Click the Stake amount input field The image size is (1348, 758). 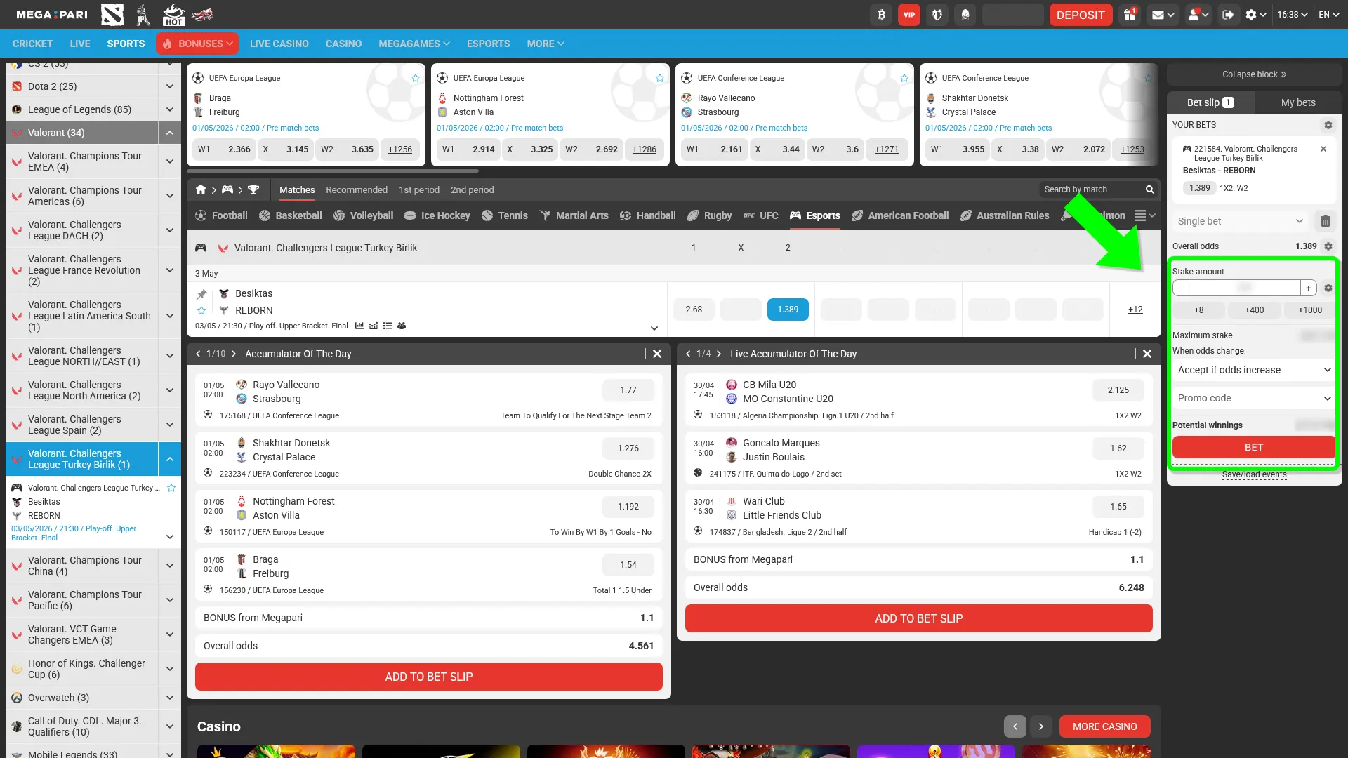coord(1244,288)
